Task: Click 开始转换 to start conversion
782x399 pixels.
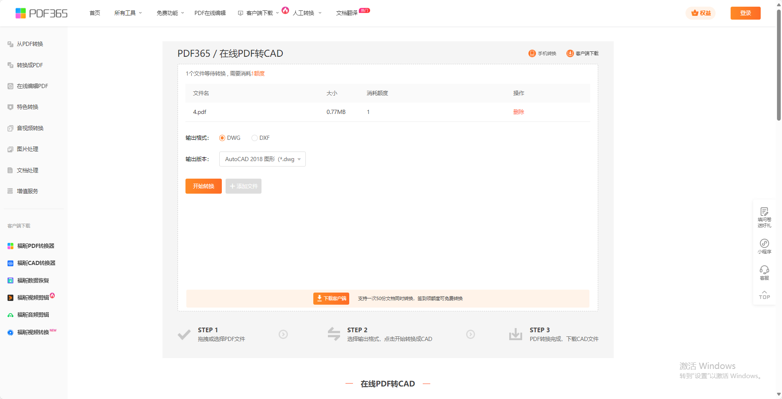Action: pyautogui.click(x=203, y=186)
